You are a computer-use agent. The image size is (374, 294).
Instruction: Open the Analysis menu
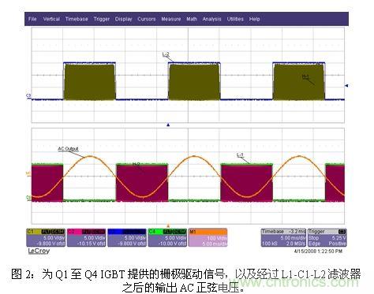[211, 19]
